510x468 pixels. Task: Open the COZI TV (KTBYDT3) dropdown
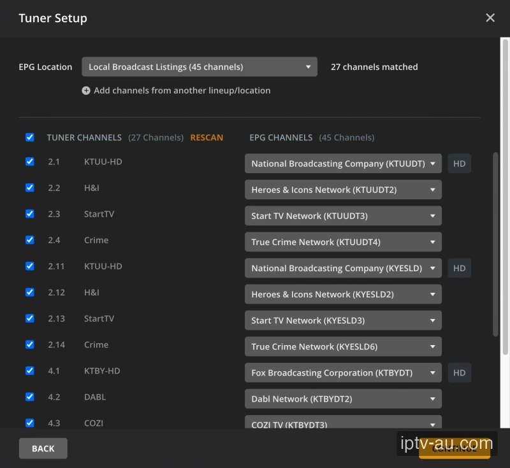coord(343,422)
